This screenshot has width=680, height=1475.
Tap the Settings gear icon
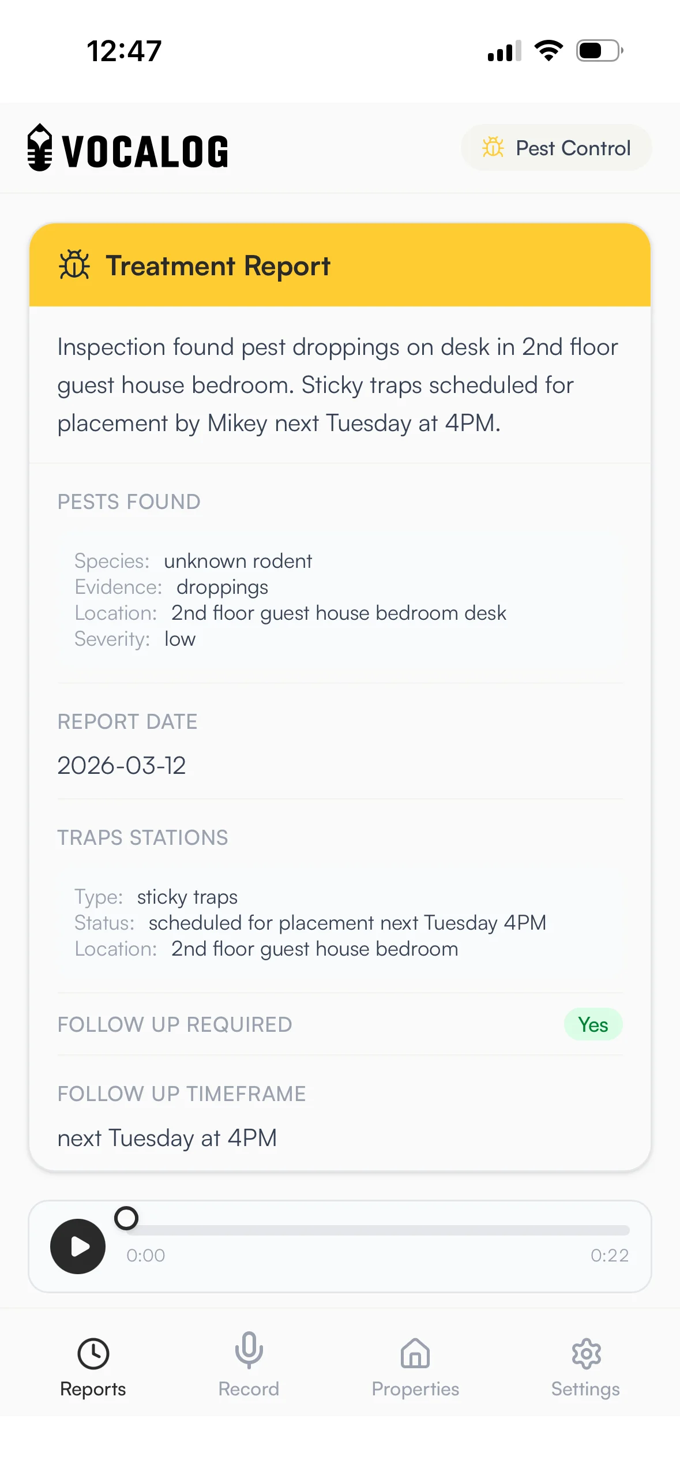(586, 1353)
